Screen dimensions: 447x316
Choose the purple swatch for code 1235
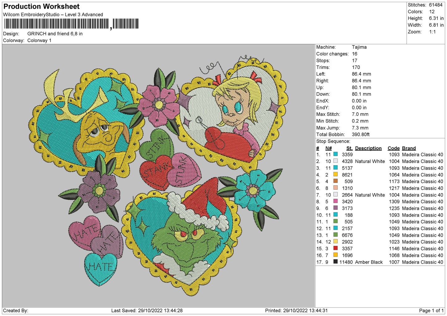click(x=335, y=208)
